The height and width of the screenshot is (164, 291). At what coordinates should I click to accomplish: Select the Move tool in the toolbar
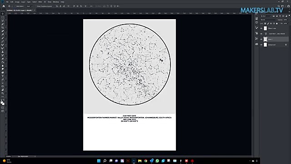3,14
